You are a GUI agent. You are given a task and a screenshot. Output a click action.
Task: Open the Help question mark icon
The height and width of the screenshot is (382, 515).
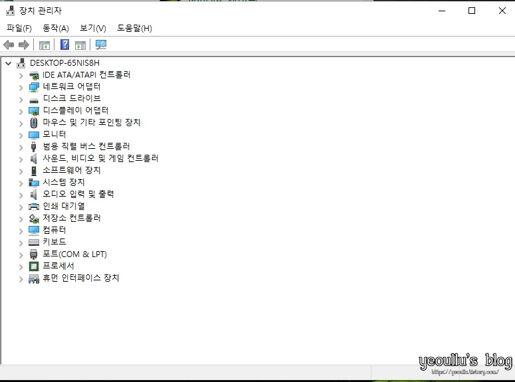[x=64, y=45]
